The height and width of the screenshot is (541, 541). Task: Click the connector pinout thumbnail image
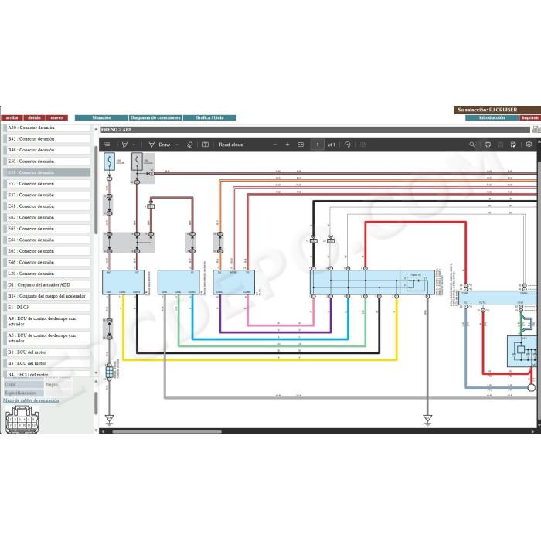coord(22,419)
